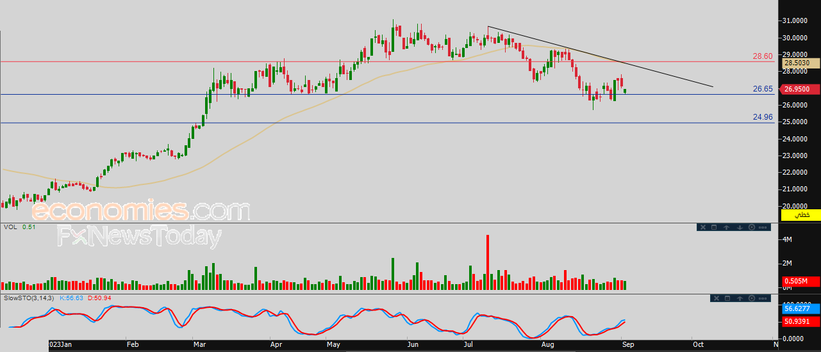Viewport: 821px width, 352px height.
Task: Maximize the SlowSTO indicator panel
Action: pyautogui.click(x=727, y=298)
